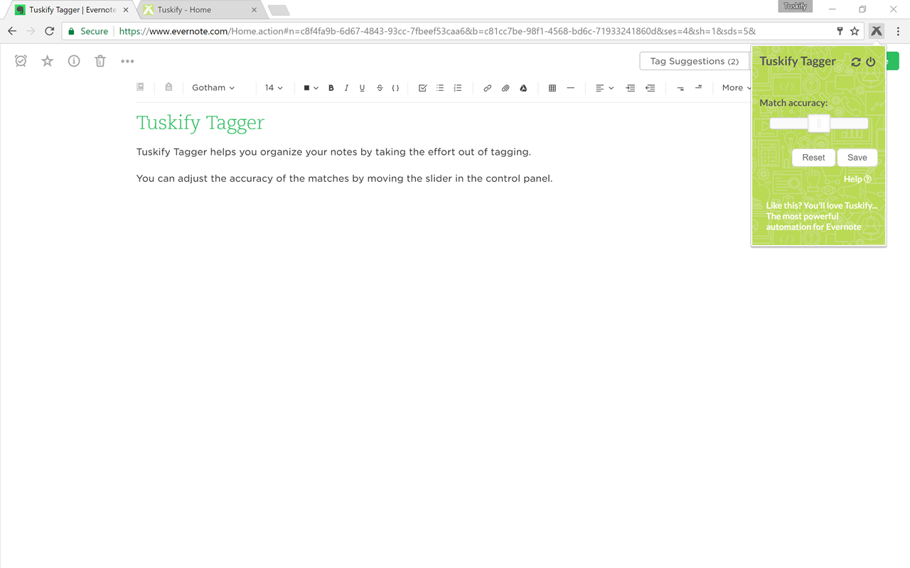
Task: Delete note with trash icon
Action: [x=100, y=61]
